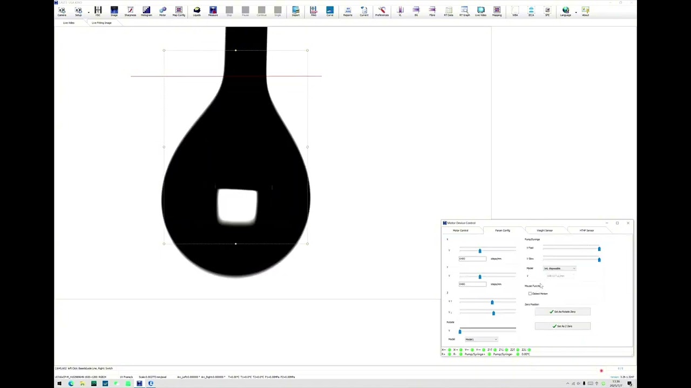The height and width of the screenshot is (388, 691).
Task: Close the Motor Device Control window
Action: (x=628, y=223)
